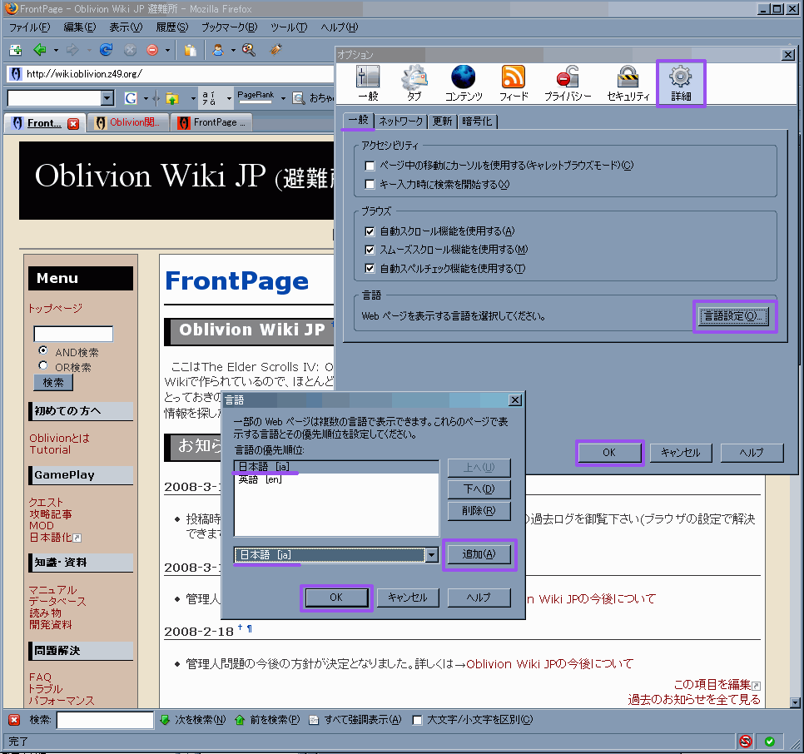Open the Google search engine dropdown arrow
This screenshot has height=754, width=804.
click(146, 98)
